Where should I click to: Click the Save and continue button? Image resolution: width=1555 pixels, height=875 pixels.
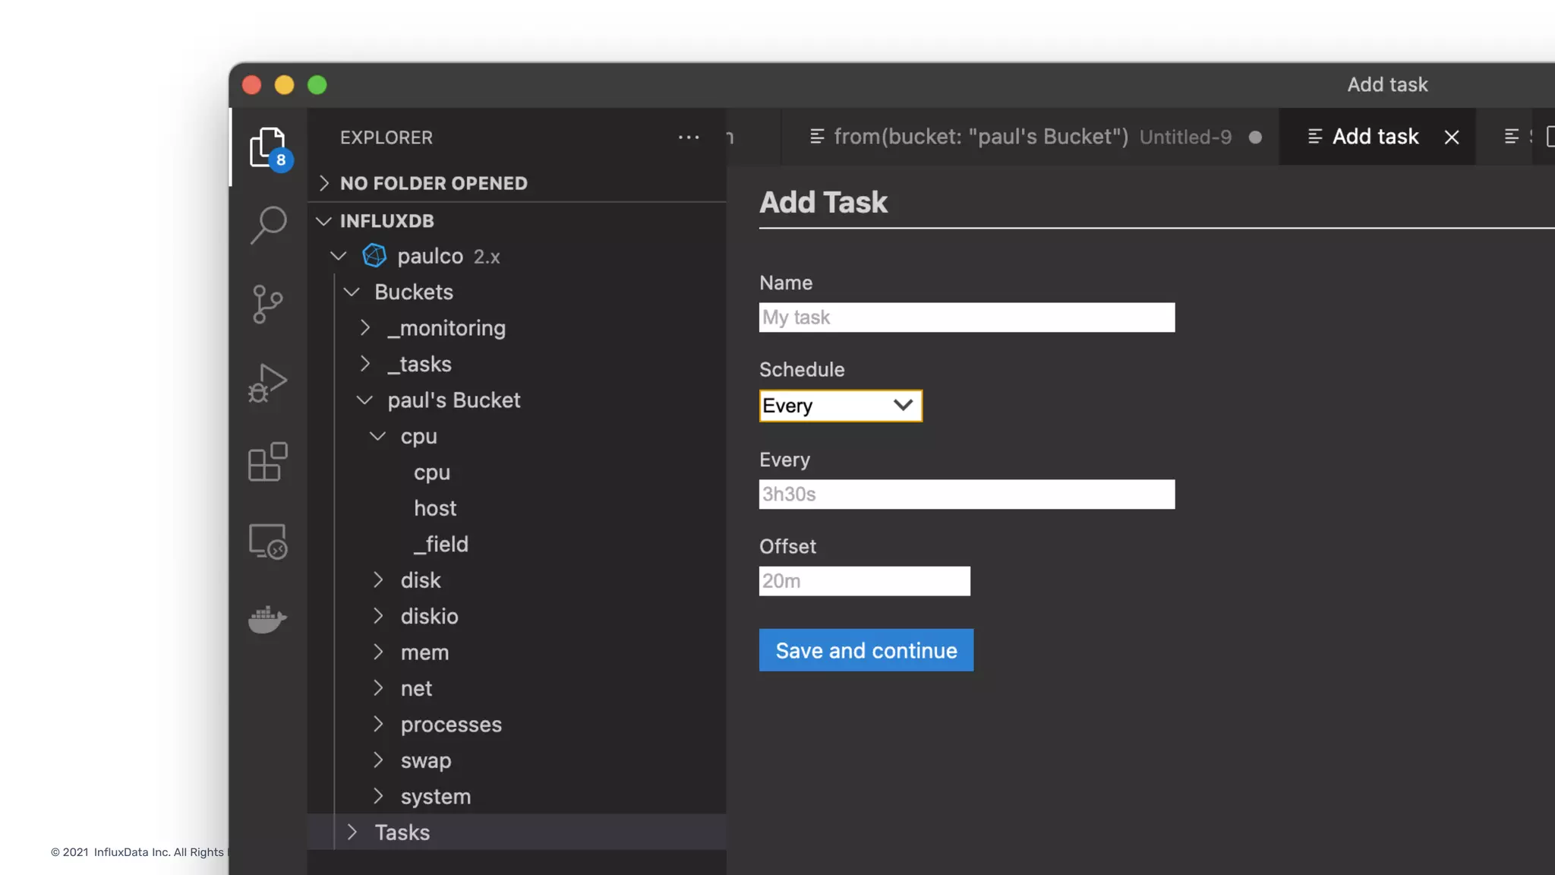coord(866,650)
